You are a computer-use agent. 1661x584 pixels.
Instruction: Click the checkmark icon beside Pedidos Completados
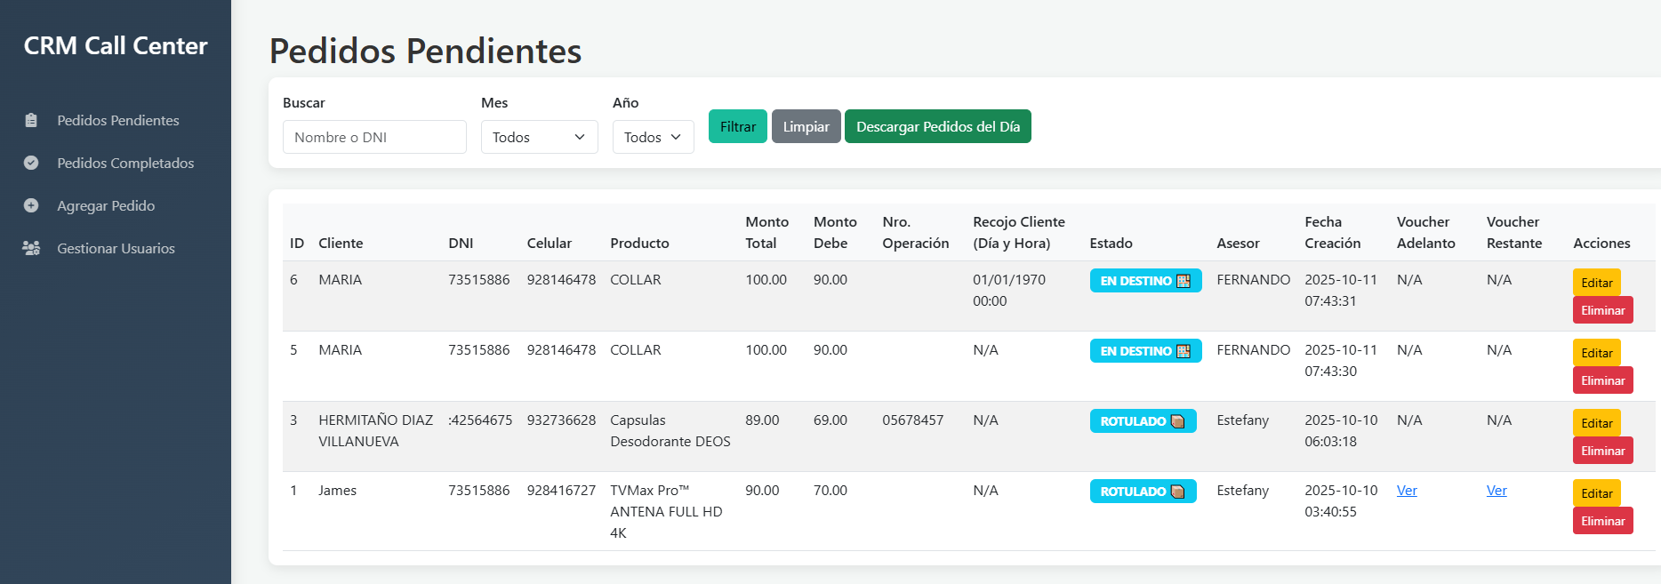31,163
